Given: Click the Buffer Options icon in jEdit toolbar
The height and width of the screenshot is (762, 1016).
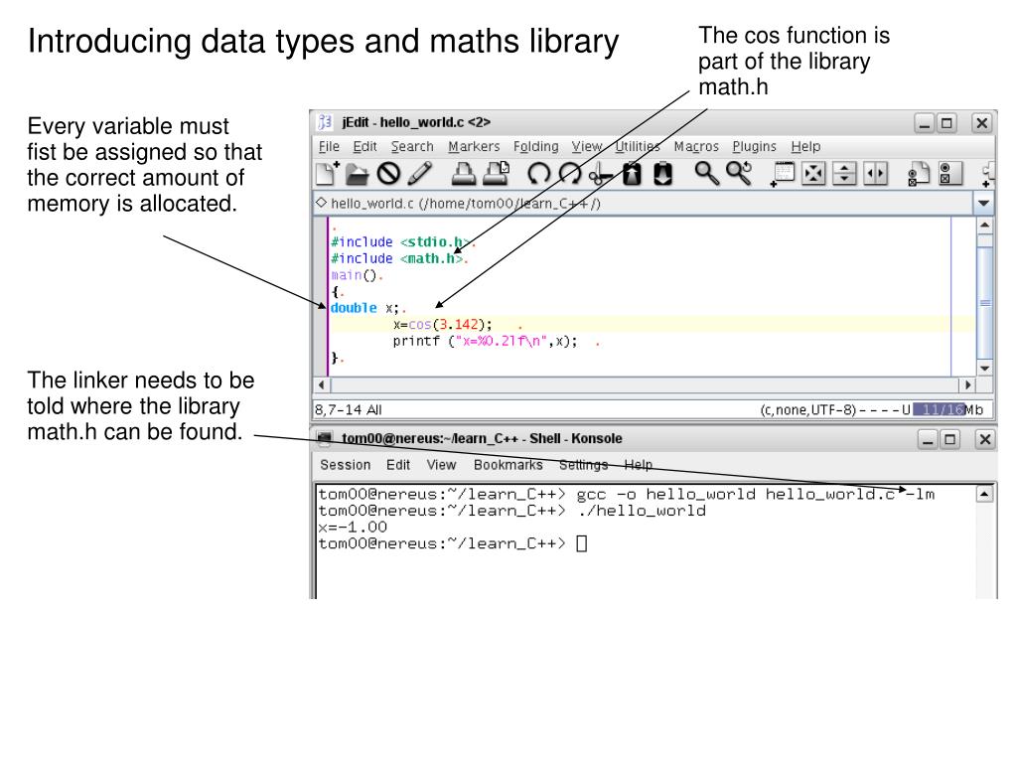Looking at the screenshot, I should click(x=918, y=174).
